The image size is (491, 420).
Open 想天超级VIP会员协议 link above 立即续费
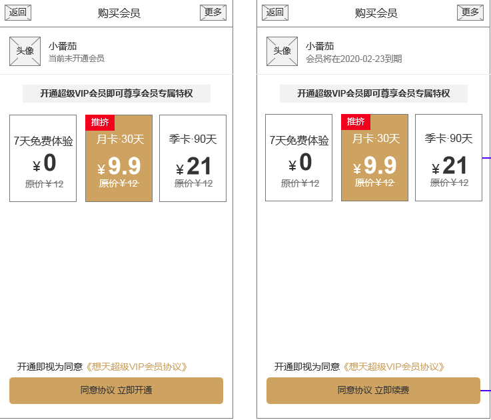pos(394,367)
